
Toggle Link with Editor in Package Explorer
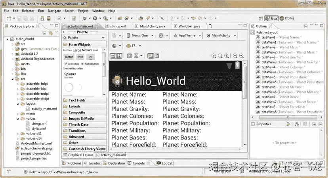(50, 33)
